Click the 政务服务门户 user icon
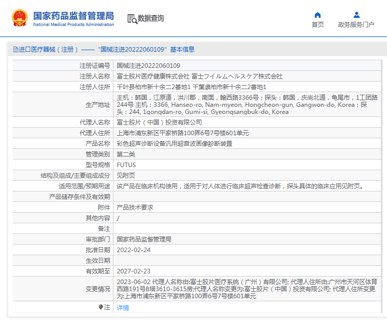Viewport: 387px width, 320px height. (x=357, y=15)
